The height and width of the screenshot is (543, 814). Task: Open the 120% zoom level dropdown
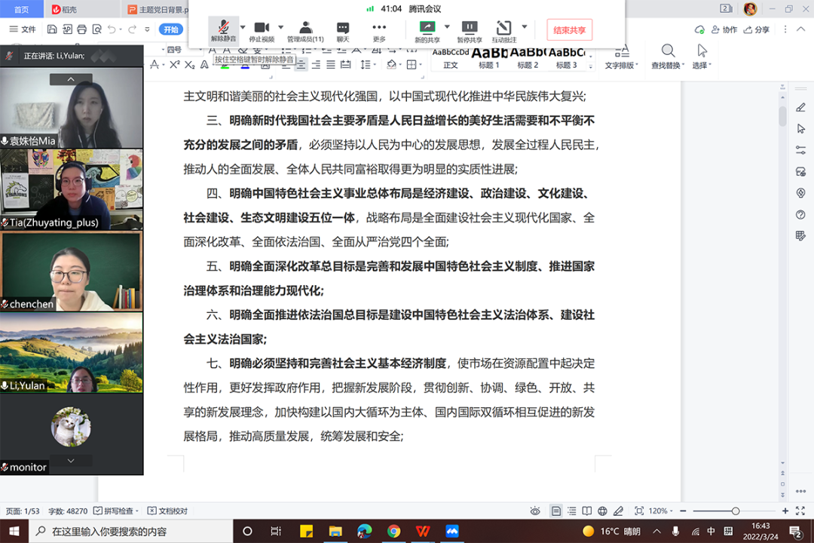(660, 511)
